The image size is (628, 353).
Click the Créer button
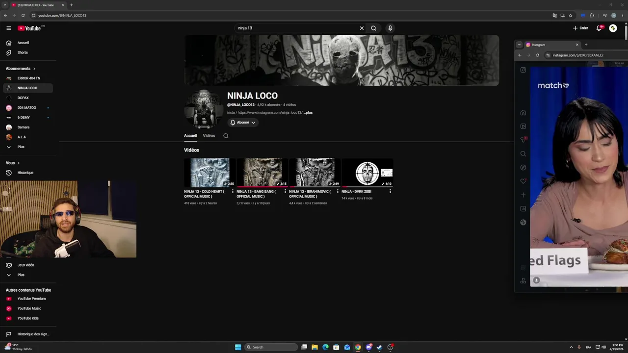(580, 28)
